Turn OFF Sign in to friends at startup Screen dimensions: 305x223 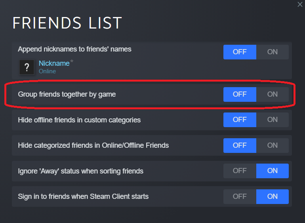[x=240, y=196]
